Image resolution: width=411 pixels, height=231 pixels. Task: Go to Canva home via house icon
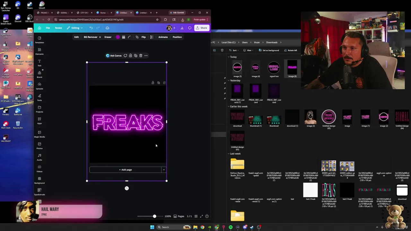(39, 28)
